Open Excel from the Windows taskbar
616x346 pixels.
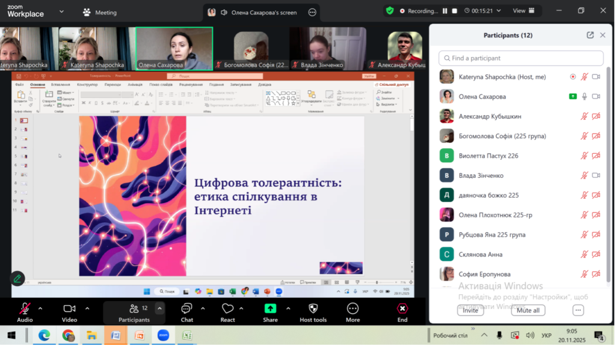[x=186, y=335]
